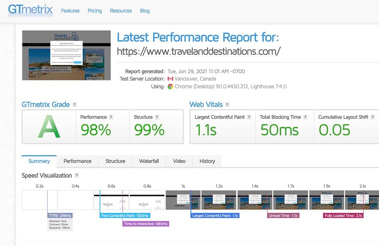Click the 1.2s filmstrip frame
Image resolution: width=379 pixels, height=246 pixels.
click(x=219, y=200)
